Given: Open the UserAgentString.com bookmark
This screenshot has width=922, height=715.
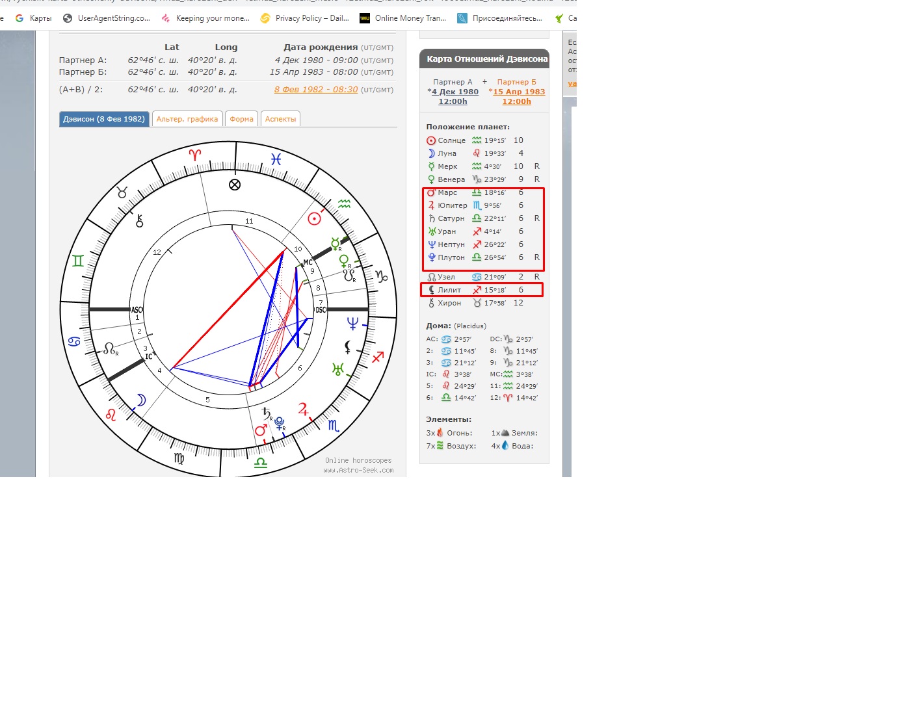Looking at the screenshot, I should click(x=107, y=18).
